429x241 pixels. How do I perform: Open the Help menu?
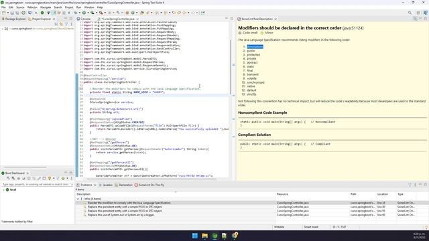click(100, 7)
